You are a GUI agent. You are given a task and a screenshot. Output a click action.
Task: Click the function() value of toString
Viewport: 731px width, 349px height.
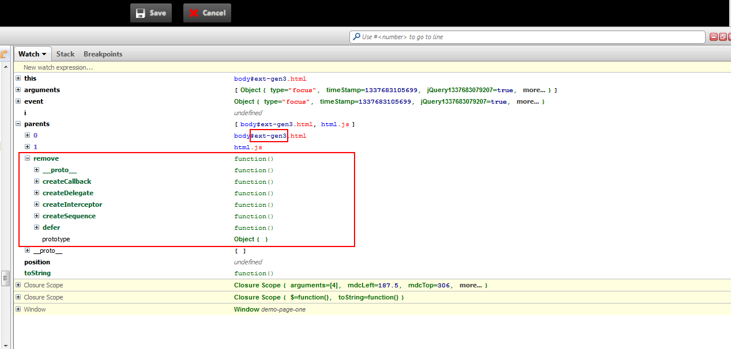click(254, 274)
